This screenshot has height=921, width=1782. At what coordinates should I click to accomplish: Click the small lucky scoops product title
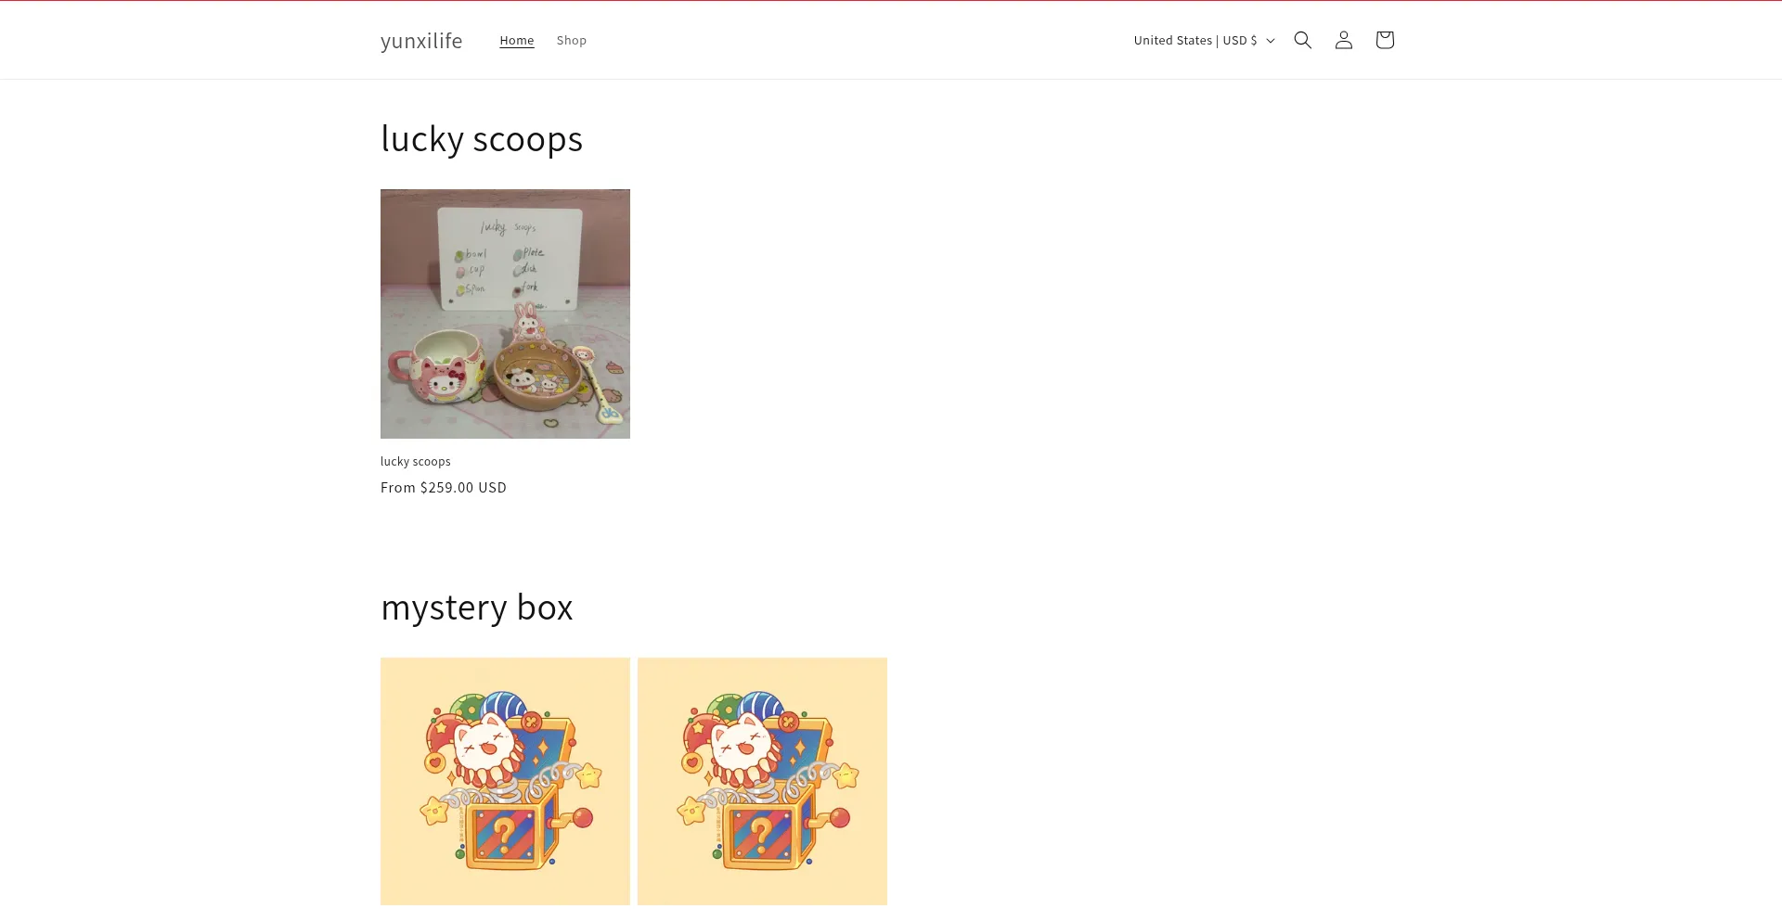pos(416,461)
